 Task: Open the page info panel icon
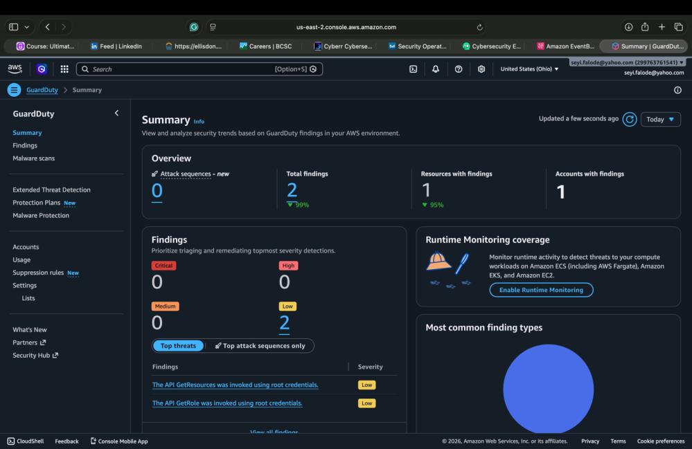pyautogui.click(x=678, y=90)
